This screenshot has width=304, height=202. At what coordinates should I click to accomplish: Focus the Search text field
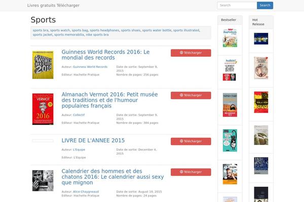click(237, 6)
